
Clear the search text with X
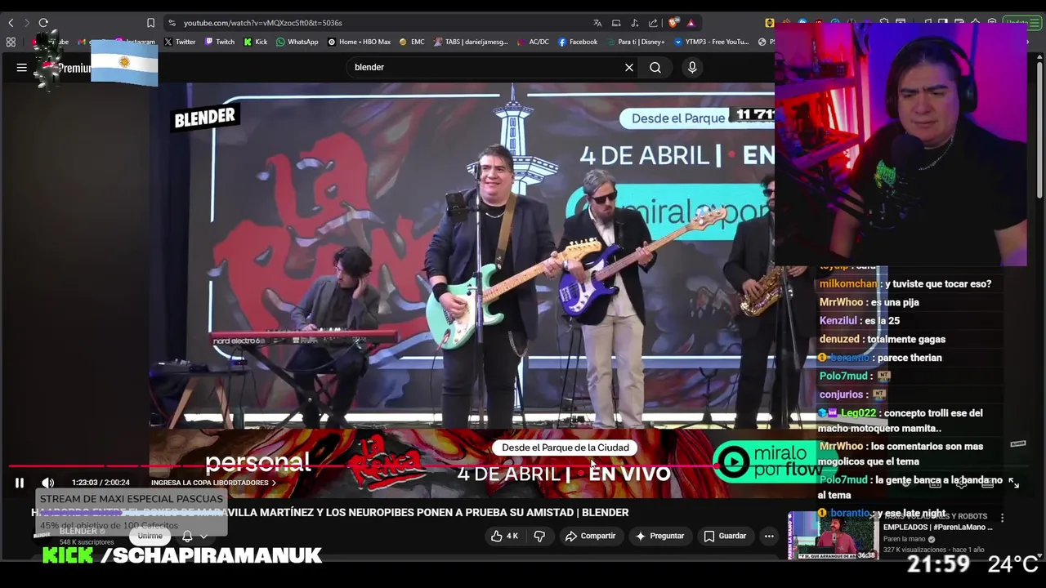click(x=629, y=68)
